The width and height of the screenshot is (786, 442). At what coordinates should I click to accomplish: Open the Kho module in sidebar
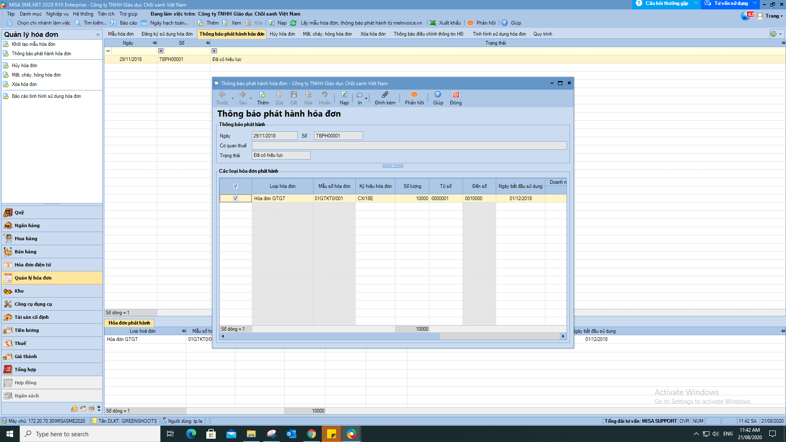pyautogui.click(x=19, y=291)
